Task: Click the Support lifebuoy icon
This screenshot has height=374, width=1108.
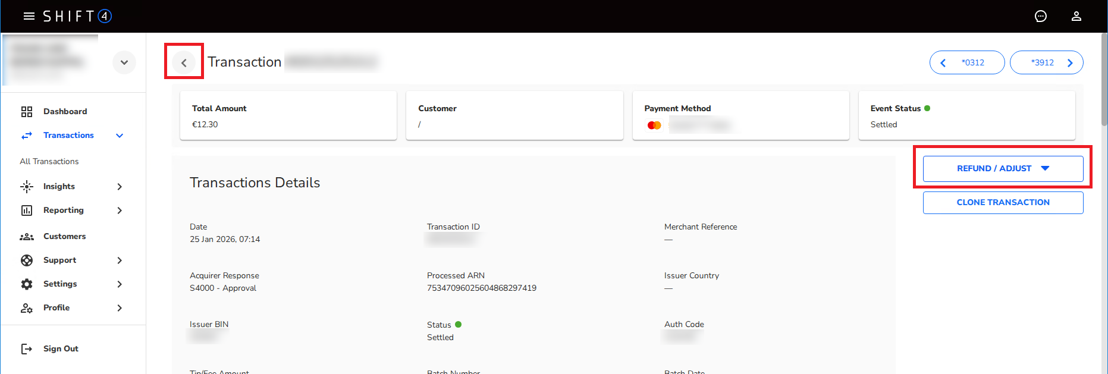Action: tap(27, 260)
